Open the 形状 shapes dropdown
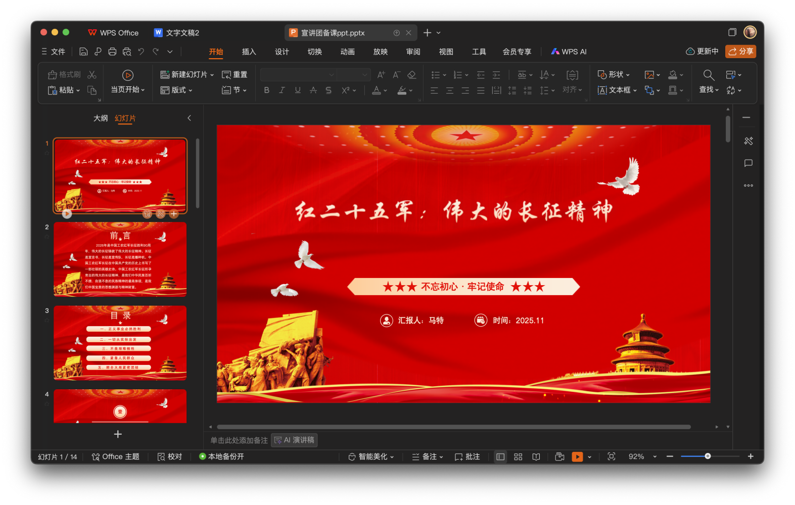Viewport: 795px width, 505px height. [x=614, y=75]
